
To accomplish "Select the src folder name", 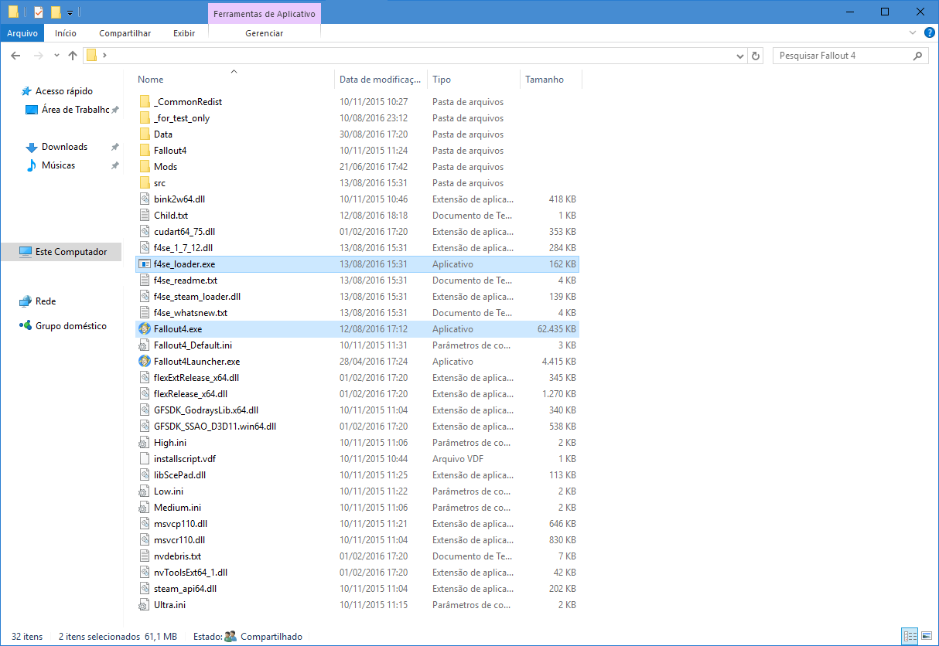I will tap(159, 183).
